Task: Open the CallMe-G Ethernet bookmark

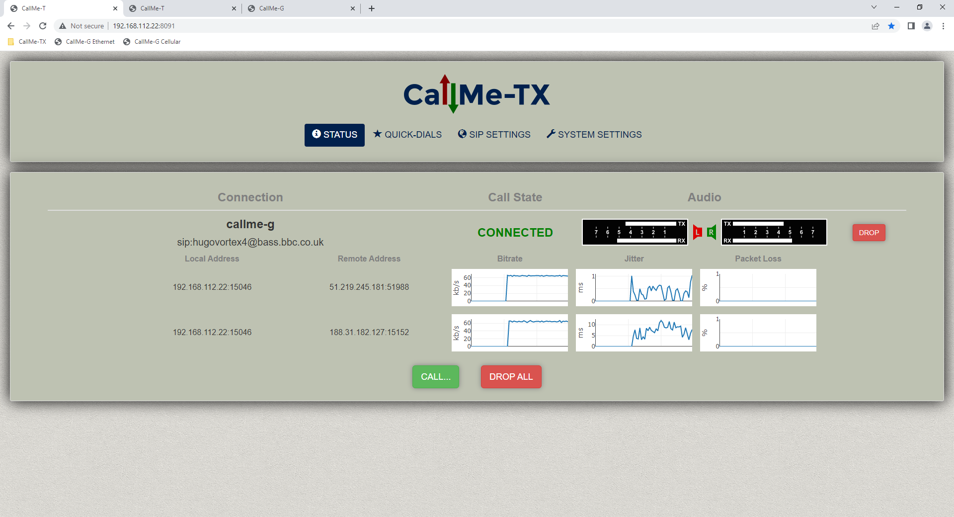Action: coord(85,42)
